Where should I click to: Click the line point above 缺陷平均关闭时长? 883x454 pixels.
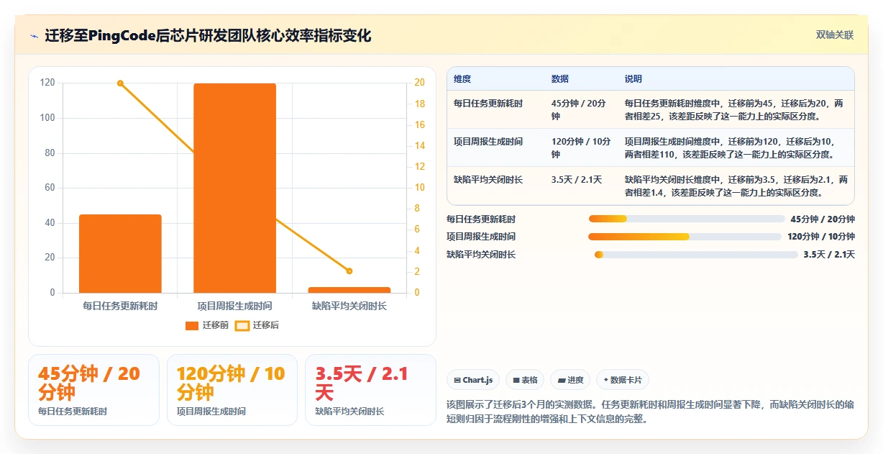(x=349, y=271)
